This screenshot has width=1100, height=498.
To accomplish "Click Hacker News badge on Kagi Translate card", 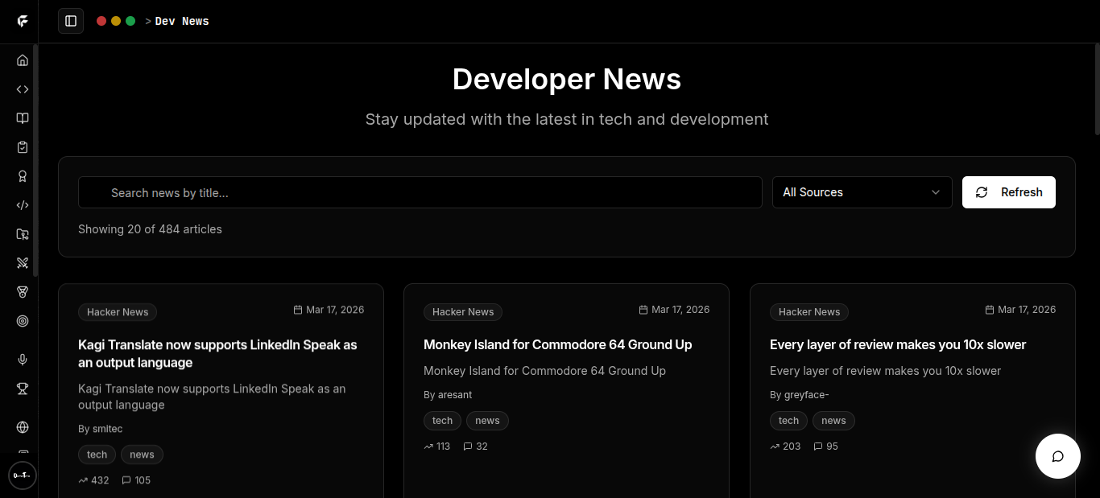I will pyautogui.click(x=118, y=312).
